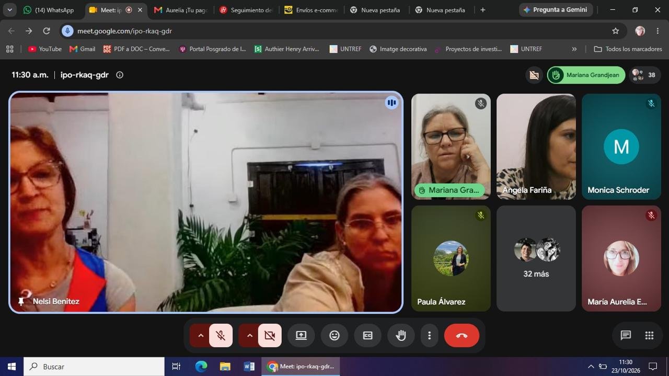Image resolution: width=669 pixels, height=376 pixels.
Task: Expand video settings arrow beside camera
Action: point(250,336)
